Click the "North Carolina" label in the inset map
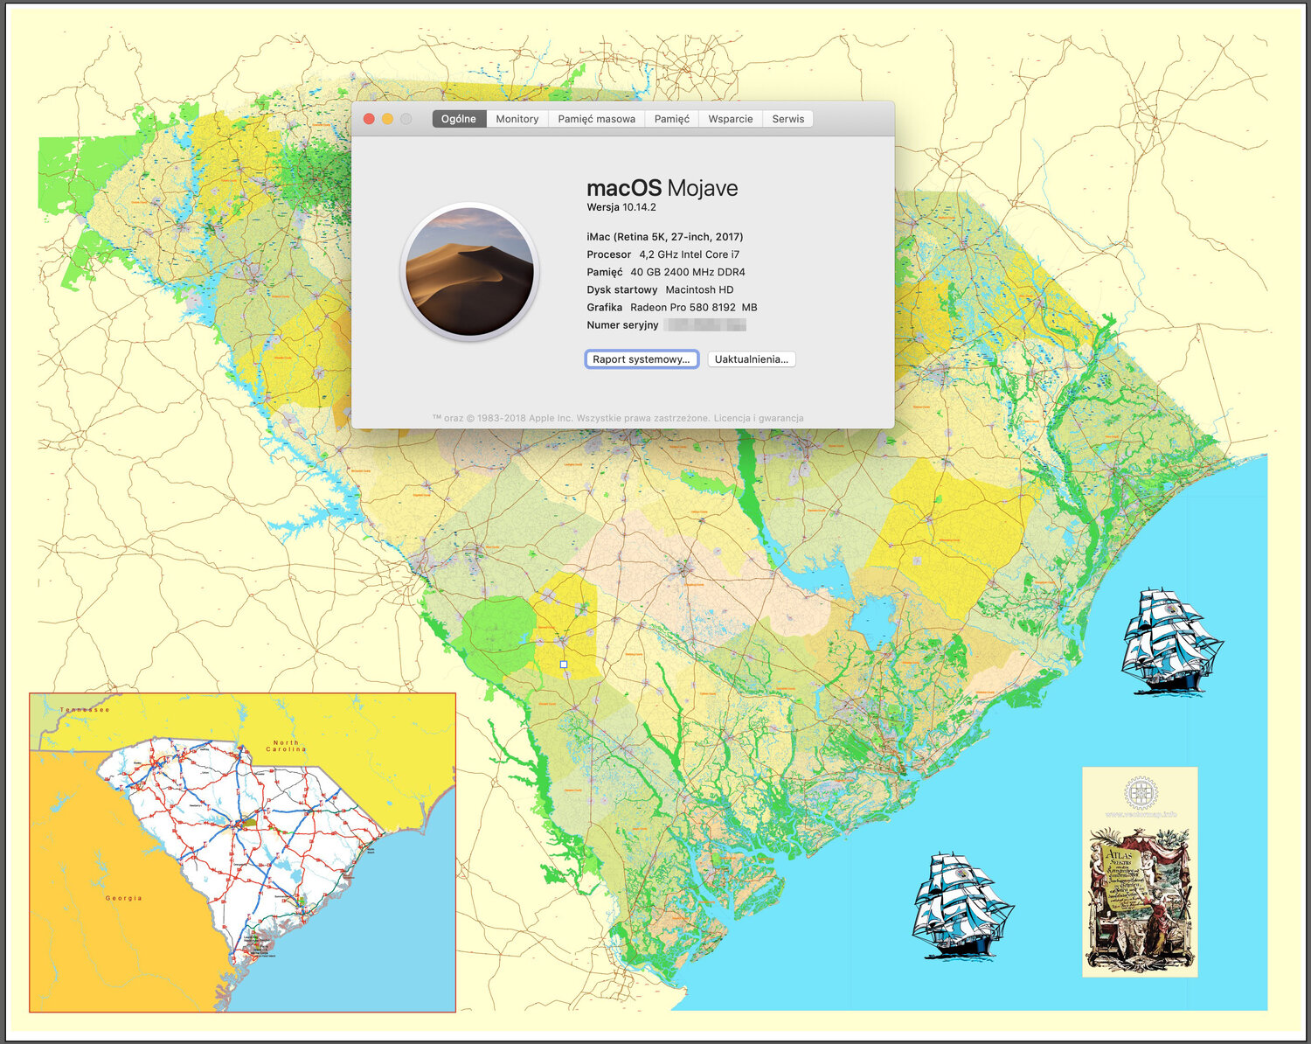Screen dimensions: 1311x1044 (286, 746)
